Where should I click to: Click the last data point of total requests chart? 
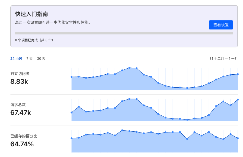(x=238, y=100)
